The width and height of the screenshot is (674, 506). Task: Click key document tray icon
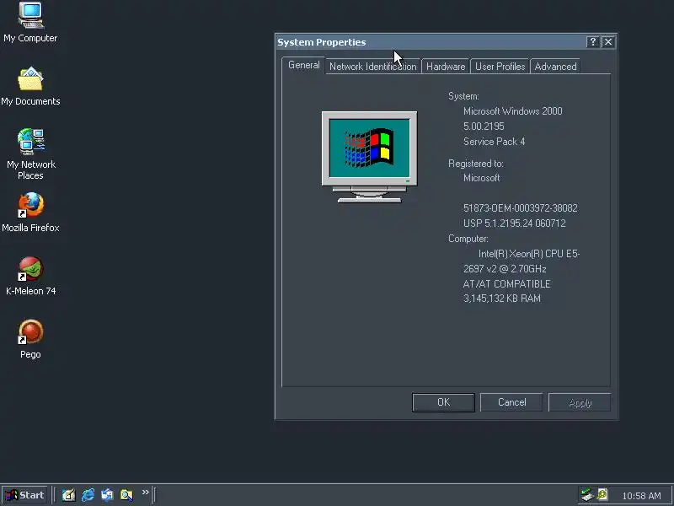click(602, 495)
